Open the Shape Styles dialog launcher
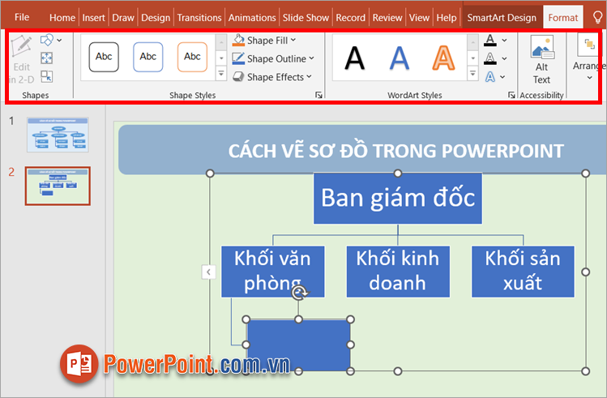Image resolution: width=607 pixels, height=398 pixels. point(318,95)
